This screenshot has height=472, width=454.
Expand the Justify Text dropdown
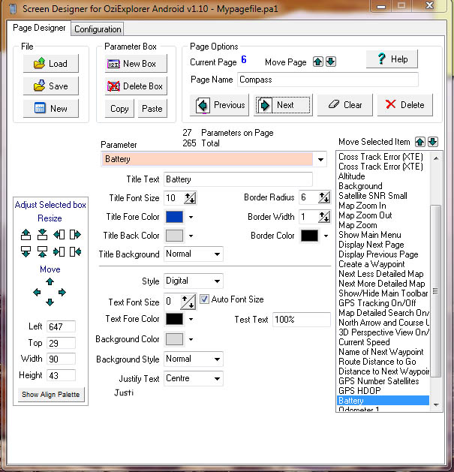point(217,379)
